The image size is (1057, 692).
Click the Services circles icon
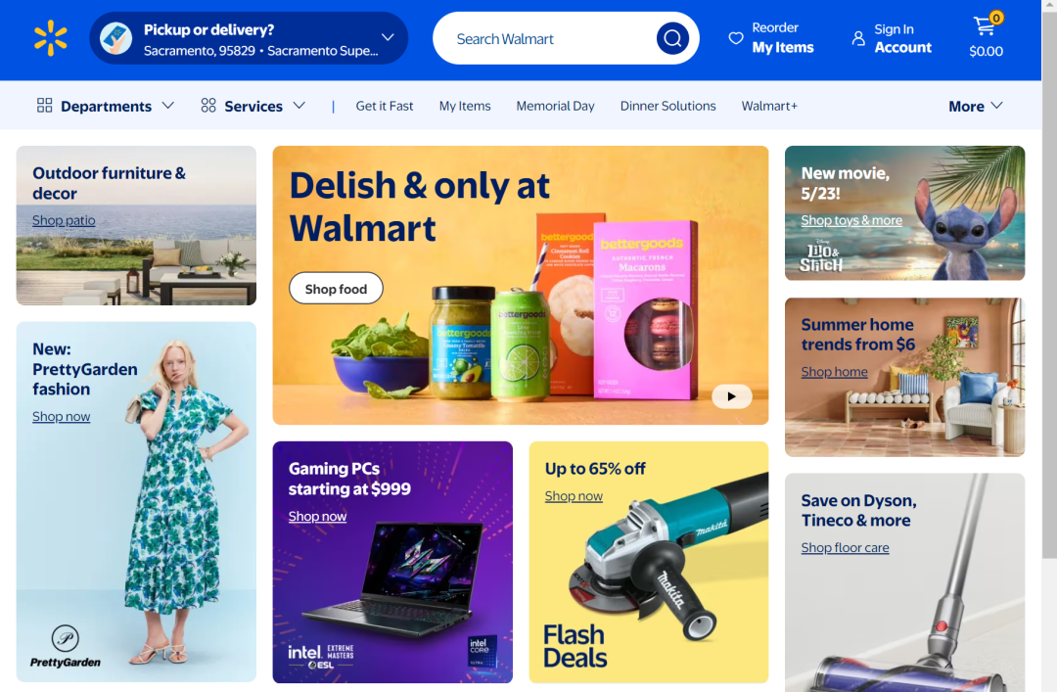(x=208, y=105)
